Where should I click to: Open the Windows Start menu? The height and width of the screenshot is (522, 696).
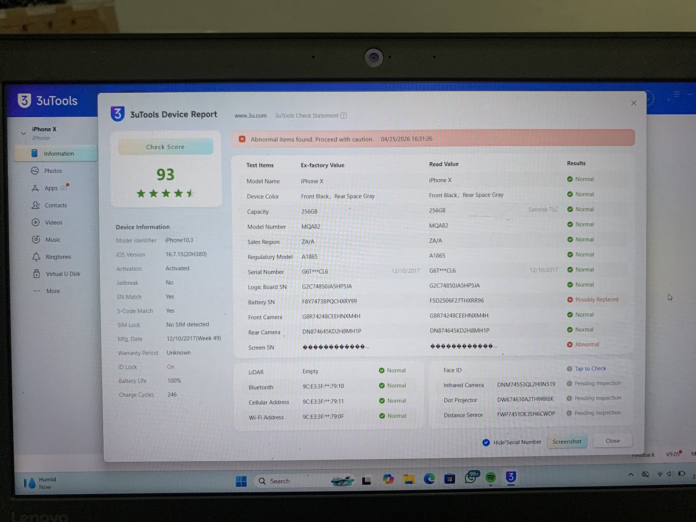click(x=241, y=481)
